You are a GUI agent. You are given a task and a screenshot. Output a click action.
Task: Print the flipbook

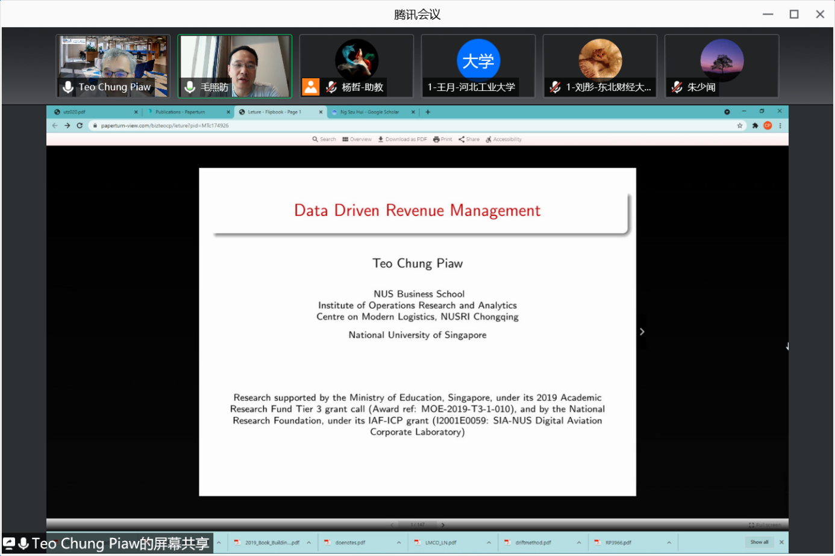tap(442, 139)
